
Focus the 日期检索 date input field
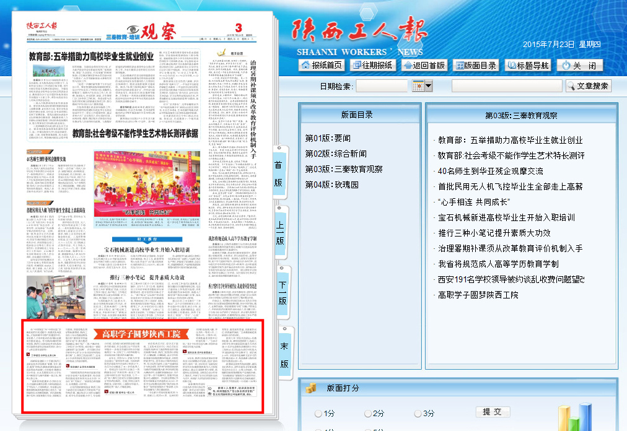tap(382, 86)
